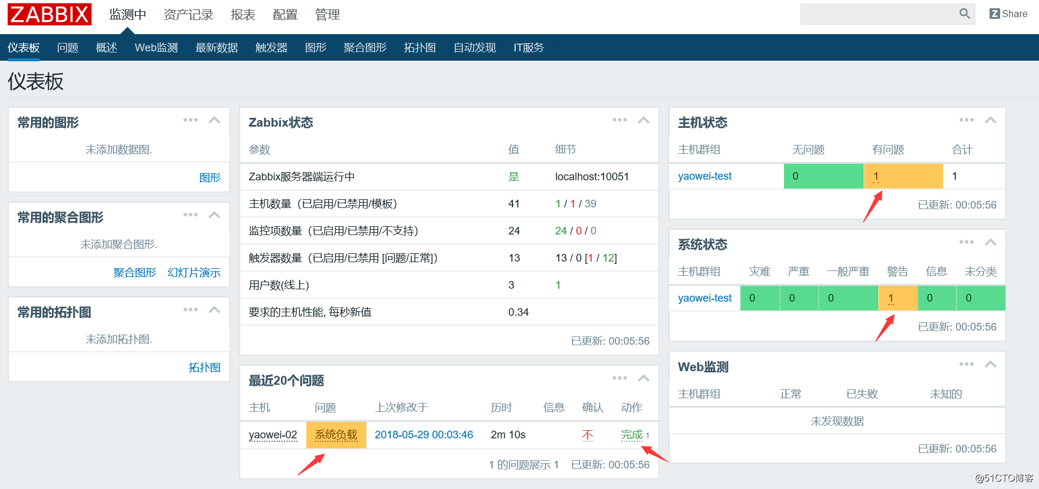Click host yaowei-02 in recent problems

click(x=273, y=435)
